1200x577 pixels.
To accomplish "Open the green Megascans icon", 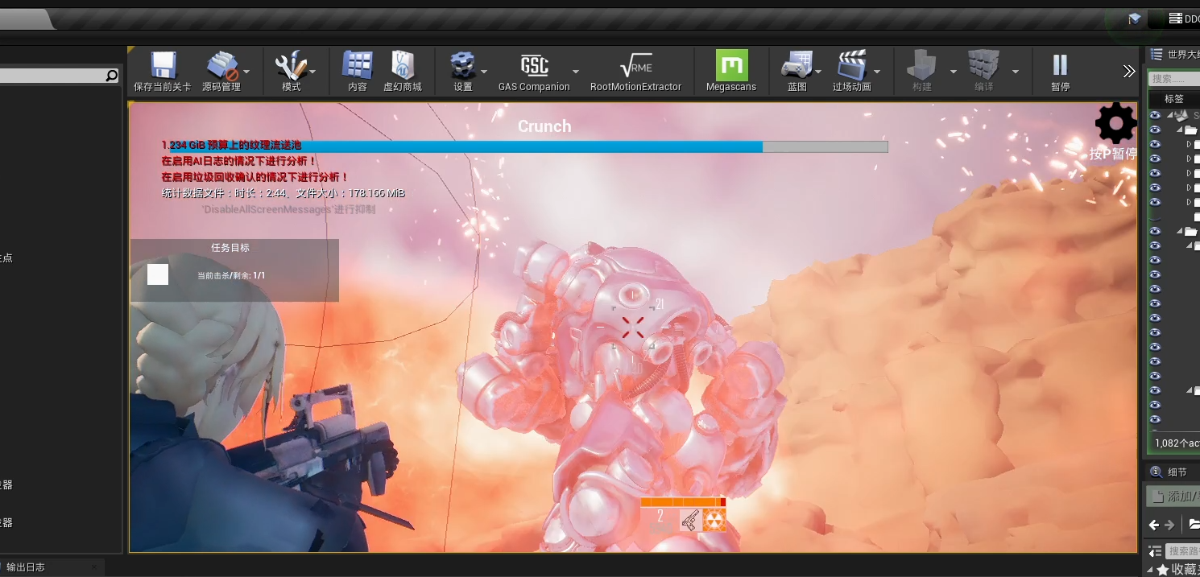I will tap(731, 65).
